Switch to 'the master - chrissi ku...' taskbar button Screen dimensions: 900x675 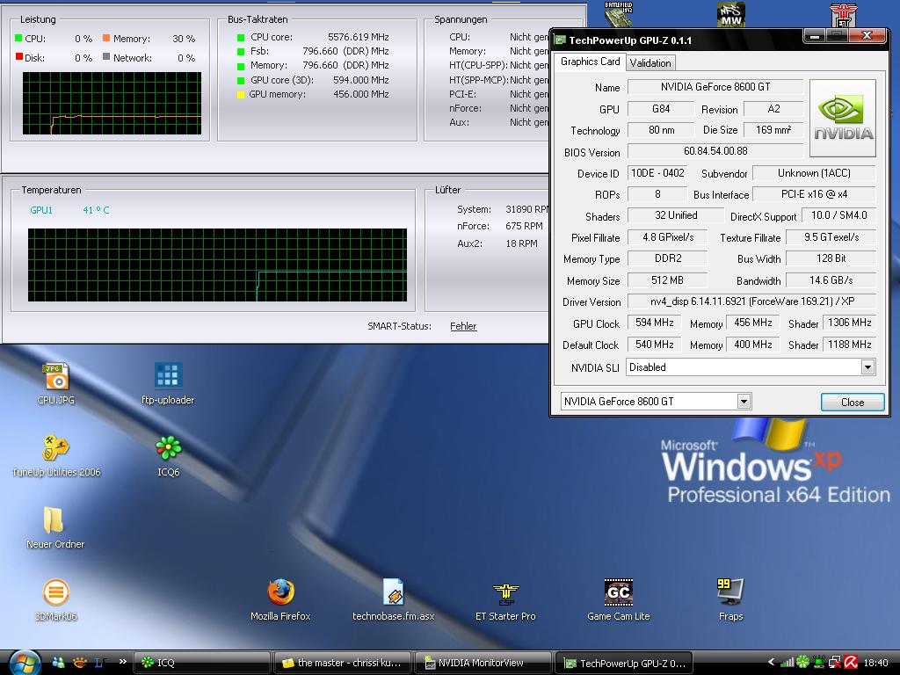[343, 663]
